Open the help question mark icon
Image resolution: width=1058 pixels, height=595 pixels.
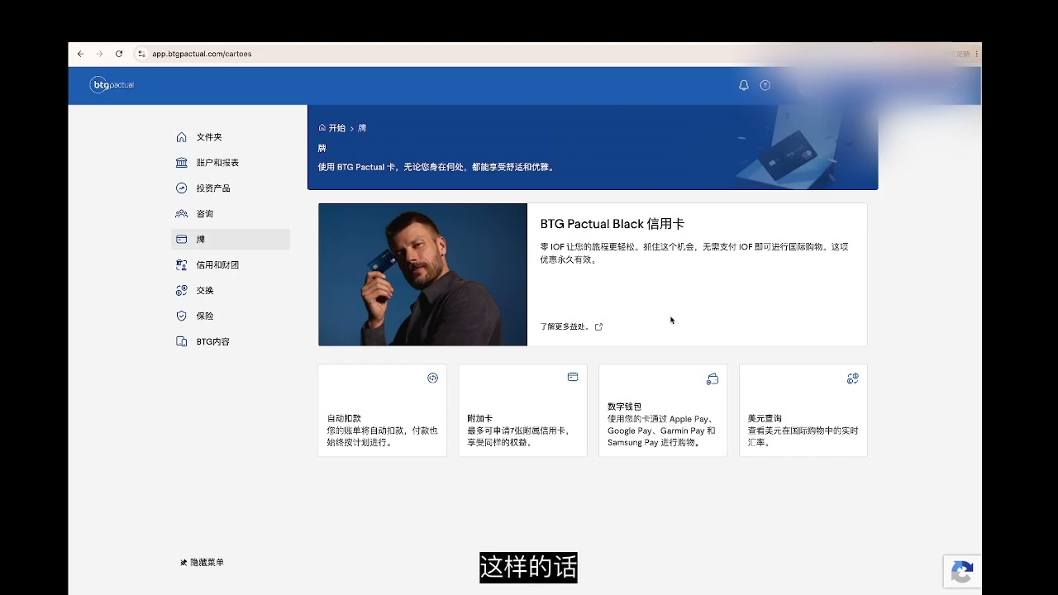click(x=765, y=85)
